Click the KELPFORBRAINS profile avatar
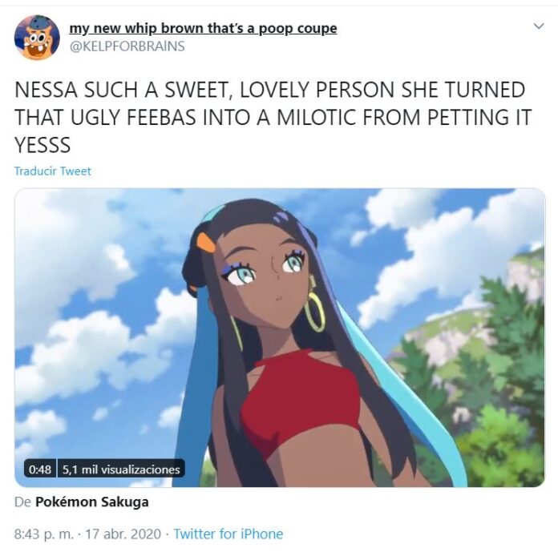Image resolution: width=558 pixels, height=556 pixels. point(37,38)
